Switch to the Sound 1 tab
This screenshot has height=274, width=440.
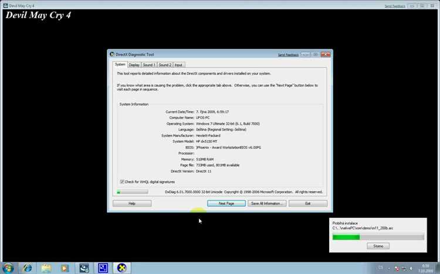(149, 65)
